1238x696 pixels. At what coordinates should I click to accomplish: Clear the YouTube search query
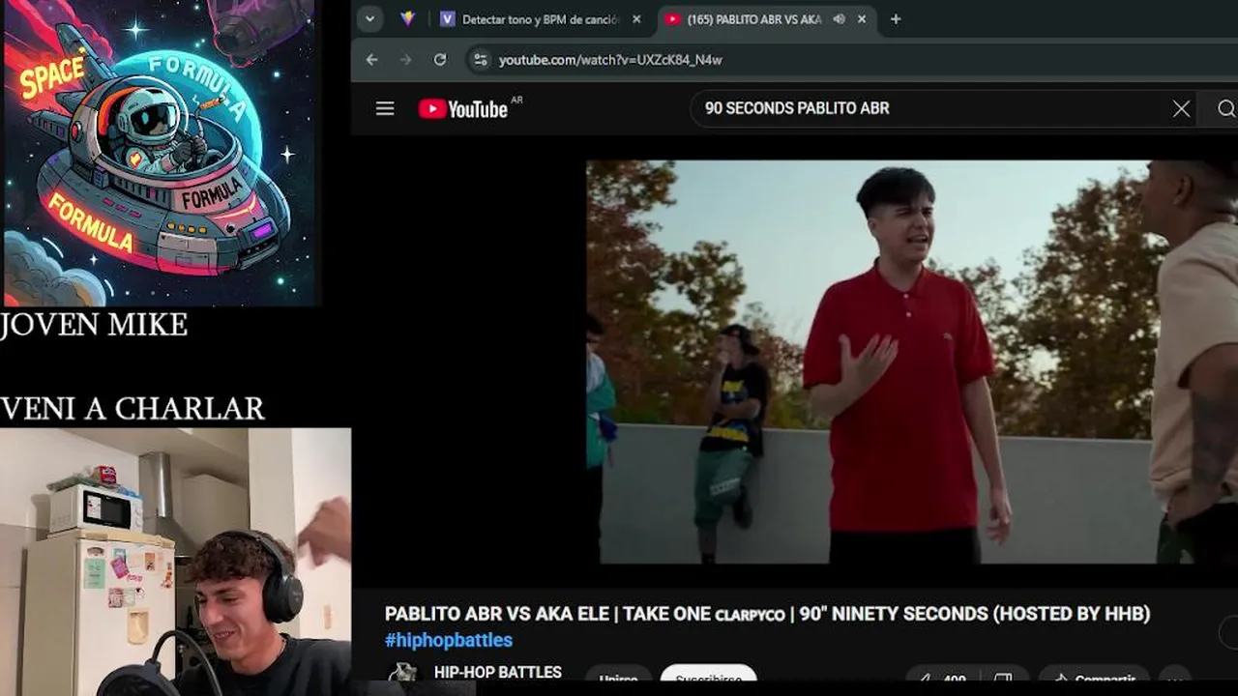(1181, 108)
